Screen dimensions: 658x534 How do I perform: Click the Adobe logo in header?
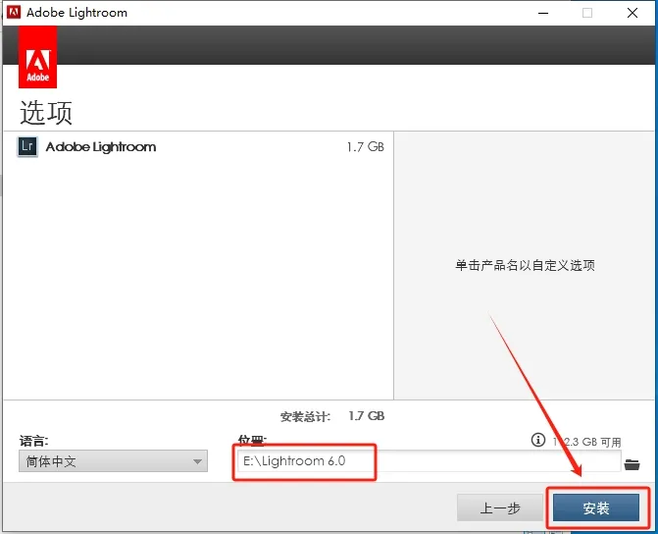[x=38, y=57]
